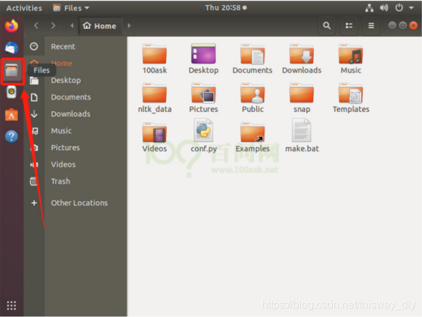The width and height of the screenshot is (422, 317).
Task: Open the Help icon in dock
Action: [x=11, y=137]
